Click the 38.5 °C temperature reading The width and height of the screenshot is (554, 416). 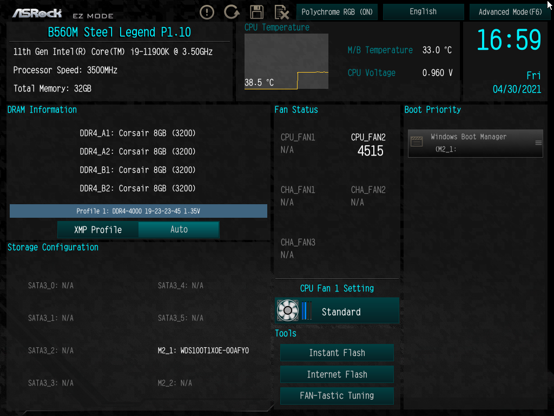(259, 82)
